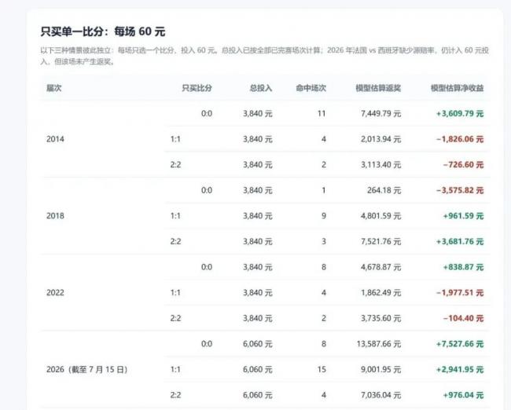511x410 pixels.
Task: Click hit count 2 in 2014's 2:2 row
Action: [324, 165]
